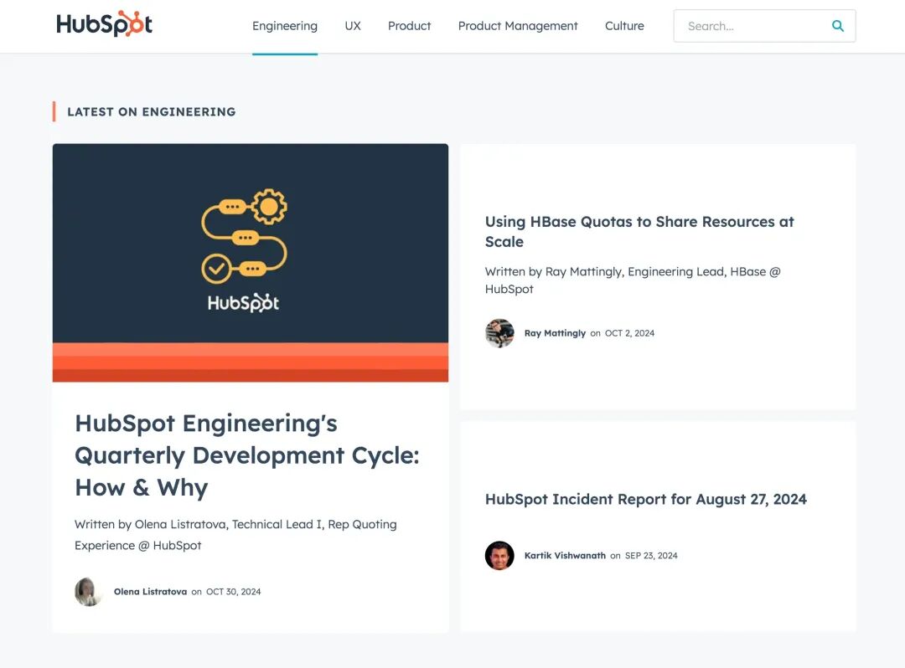The height and width of the screenshot is (668, 905).
Task: Click the "OCT 2, 2024" date
Action: (629, 333)
